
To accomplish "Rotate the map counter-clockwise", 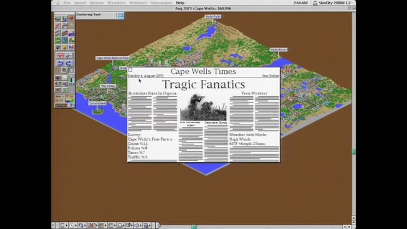I will click(x=60, y=64).
